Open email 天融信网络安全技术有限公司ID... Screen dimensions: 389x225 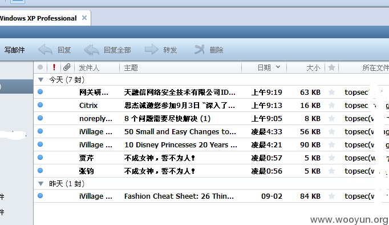[180, 93]
